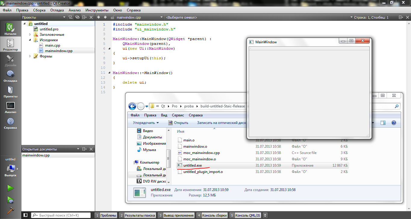This screenshot has height=219, width=411.
Task: Open the Отладка menu in menu bar
Action: click(57, 10)
